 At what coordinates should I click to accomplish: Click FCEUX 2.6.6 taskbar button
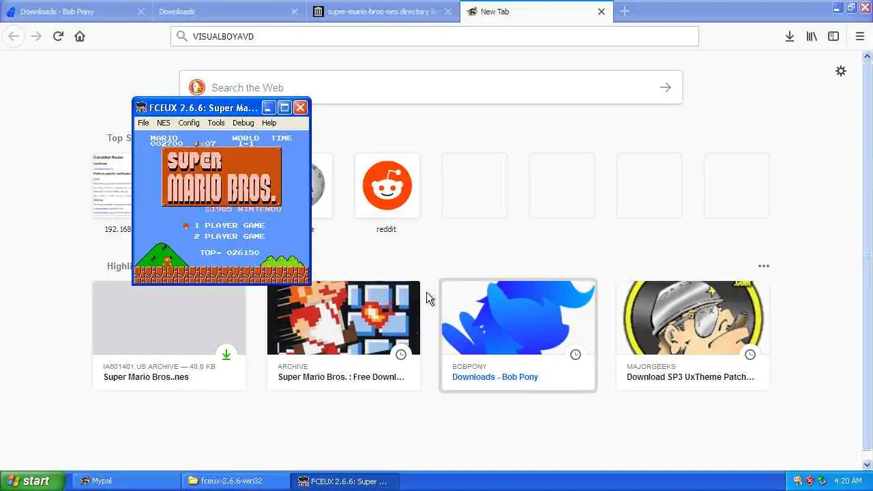point(345,481)
